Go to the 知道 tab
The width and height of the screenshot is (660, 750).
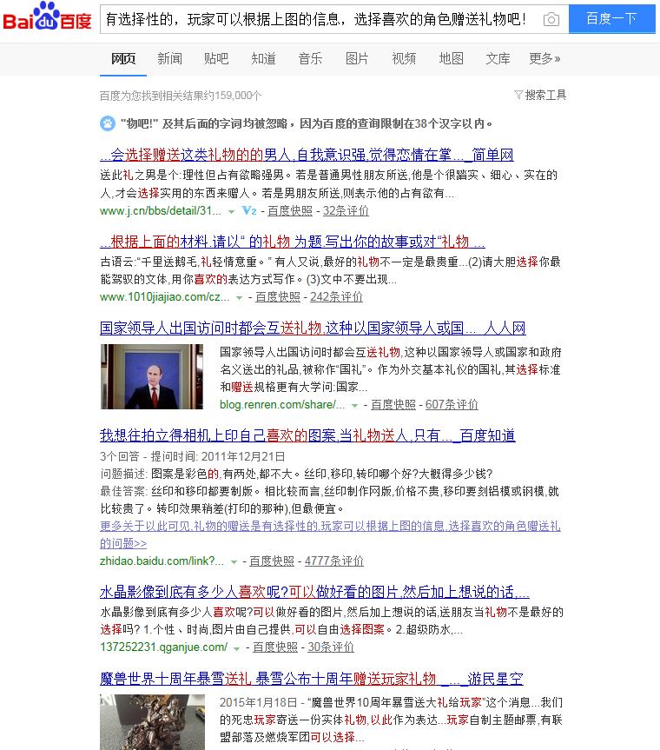(x=263, y=58)
